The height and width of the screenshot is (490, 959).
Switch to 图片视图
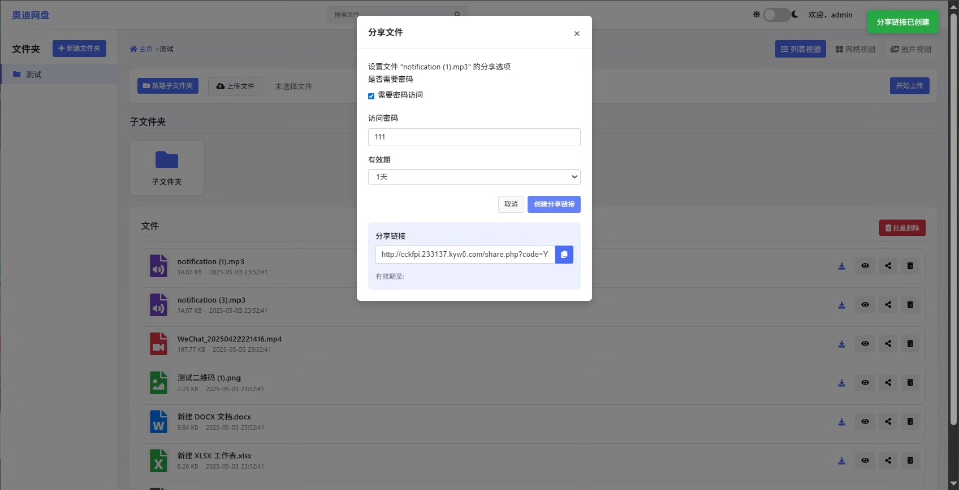click(x=910, y=49)
